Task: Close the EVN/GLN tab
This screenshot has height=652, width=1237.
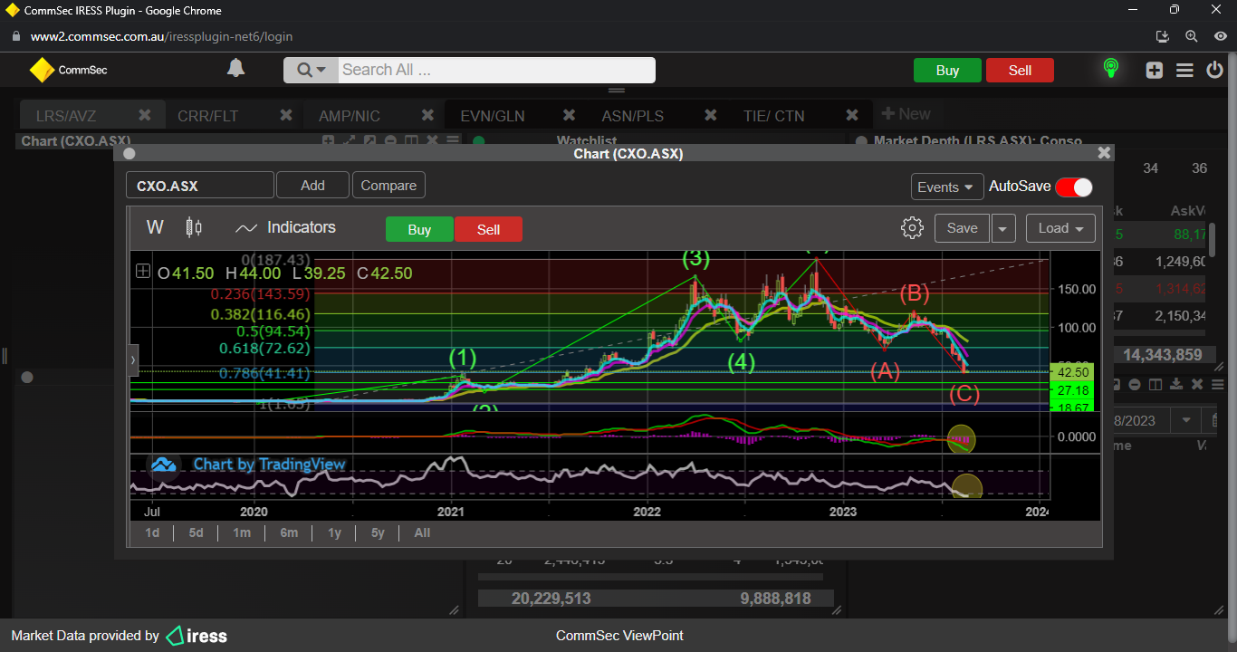Action: coord(570,115)
